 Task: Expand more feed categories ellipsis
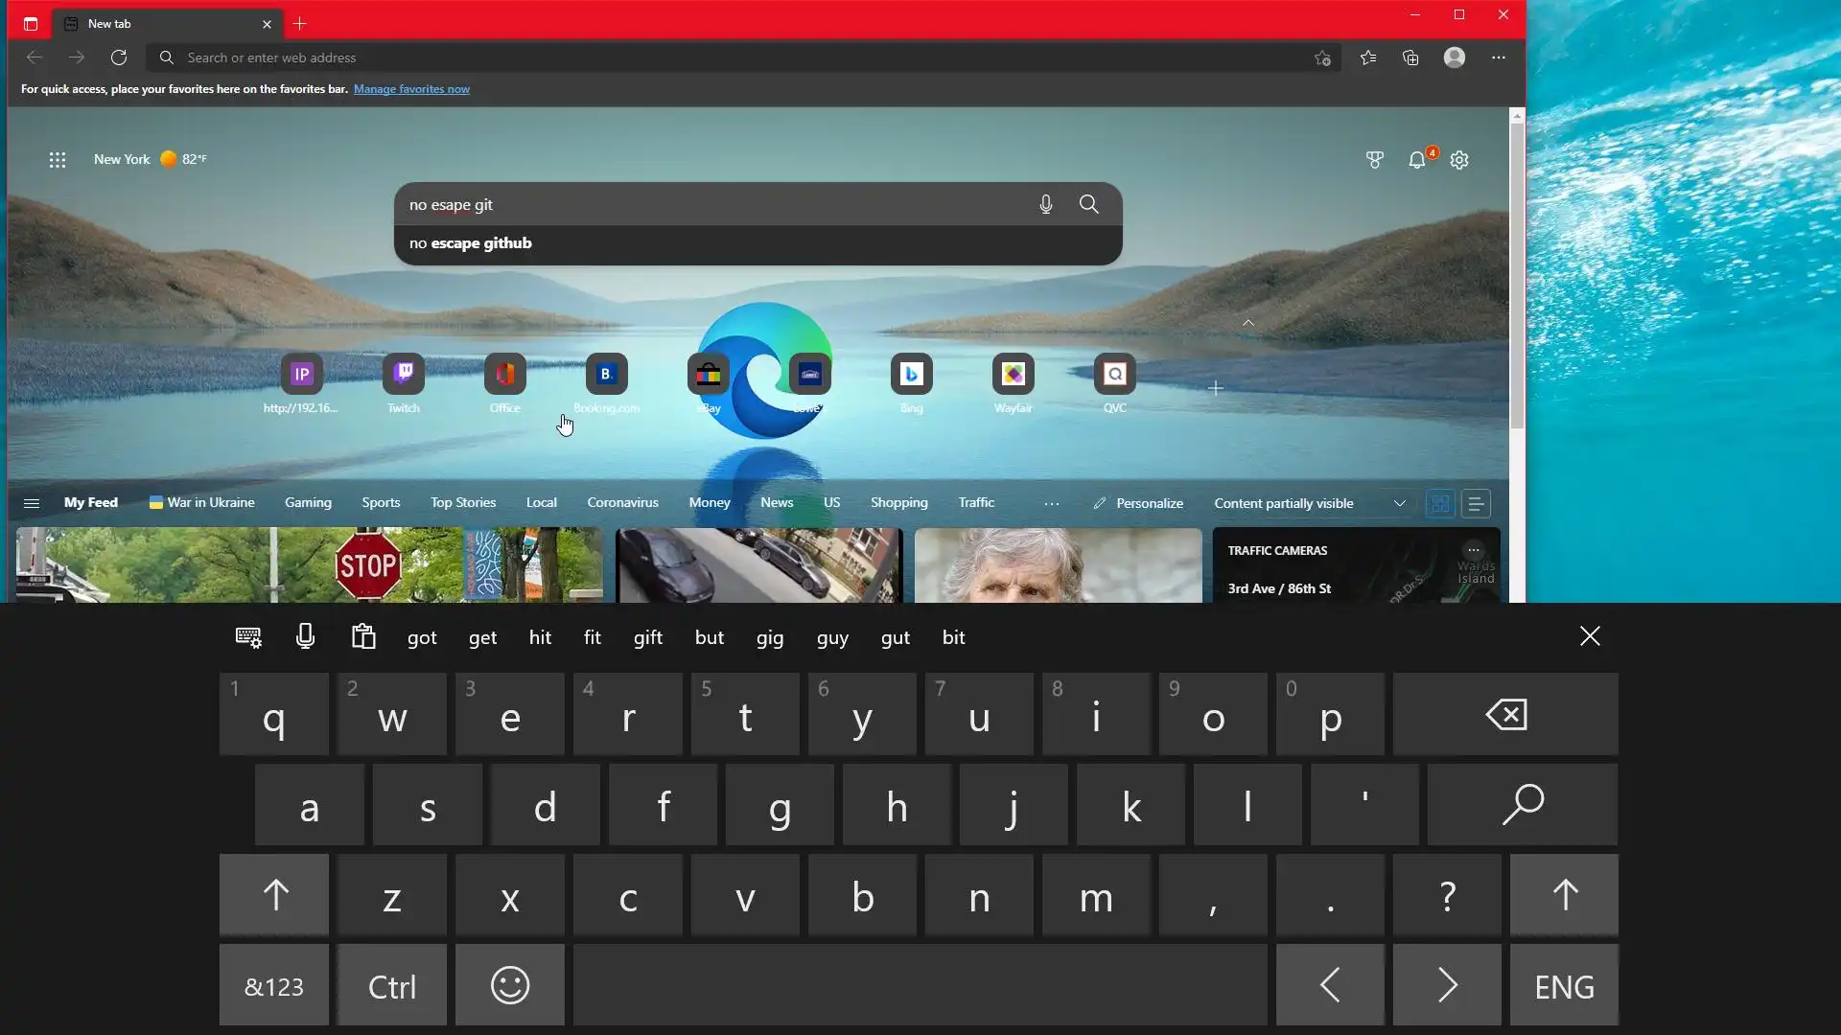click(1051, 503)
